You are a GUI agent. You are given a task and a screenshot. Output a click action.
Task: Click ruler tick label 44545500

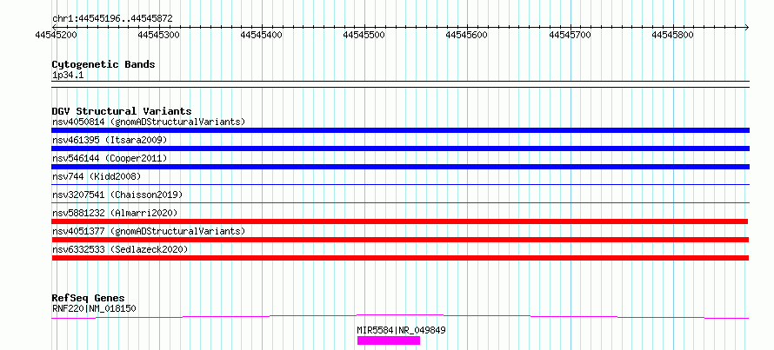[364, 35]
